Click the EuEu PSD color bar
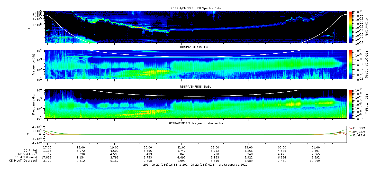The image size is (372, 169). tap(351, 65)
